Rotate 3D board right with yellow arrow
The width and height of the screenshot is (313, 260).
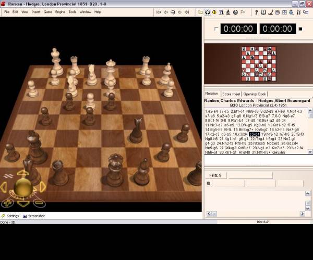tap(43, 187)
